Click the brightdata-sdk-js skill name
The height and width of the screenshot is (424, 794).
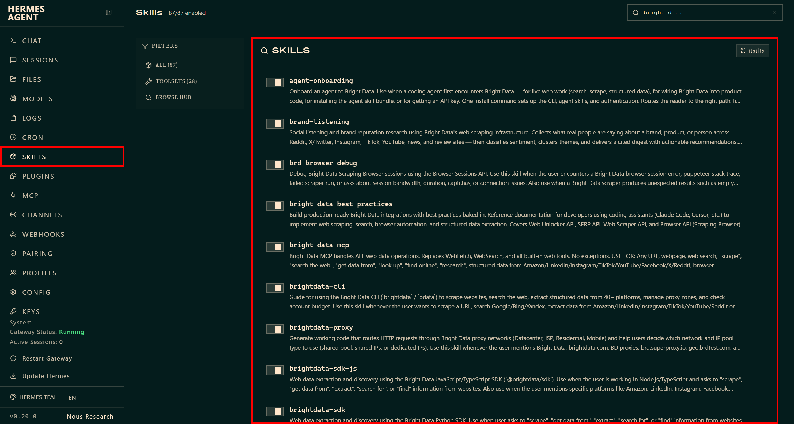pyautogui.click(x=323, y=368)
